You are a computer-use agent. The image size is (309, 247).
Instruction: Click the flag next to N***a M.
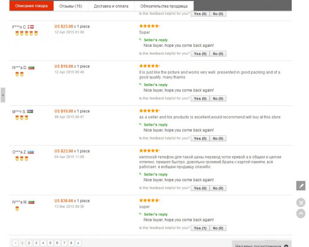[31, 202]
